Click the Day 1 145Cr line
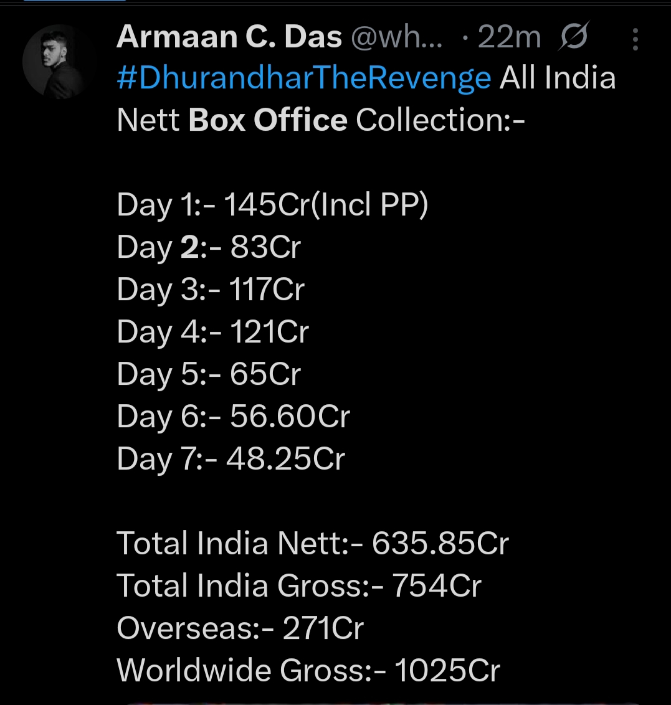This screenshot has width=671, height=705. pos(272,206)
